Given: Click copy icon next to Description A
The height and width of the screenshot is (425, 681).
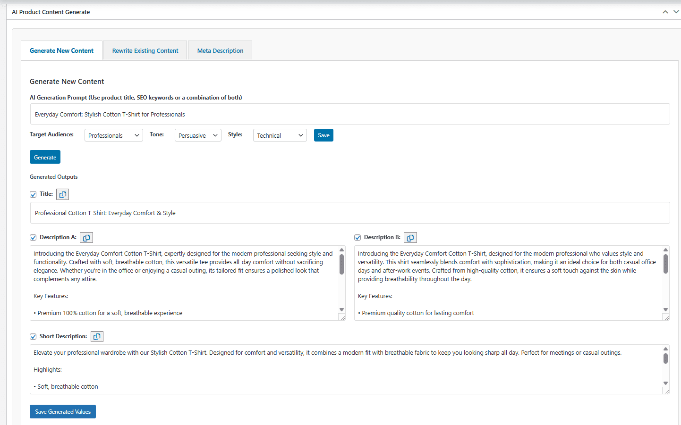Looking at the screenshot, I should pyautogui.click(x=86, y=238).
